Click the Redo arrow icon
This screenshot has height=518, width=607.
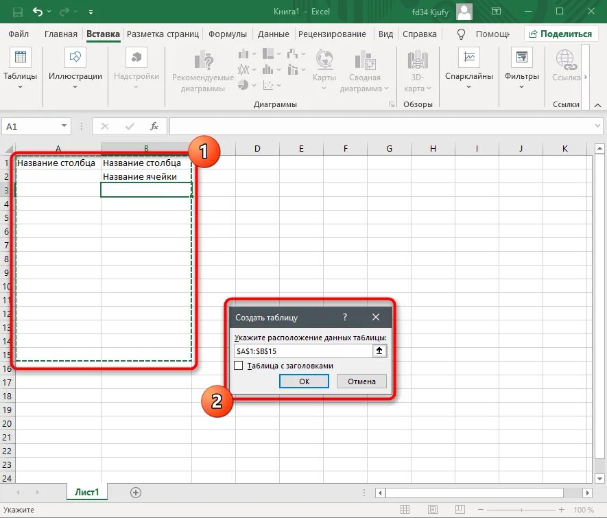pyautogui.click(x=64, y=12)
